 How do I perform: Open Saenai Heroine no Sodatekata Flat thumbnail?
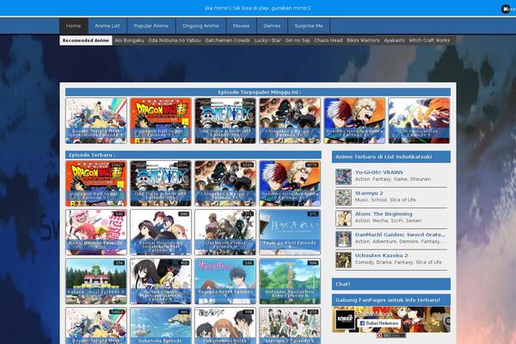(x=161, y=232)
